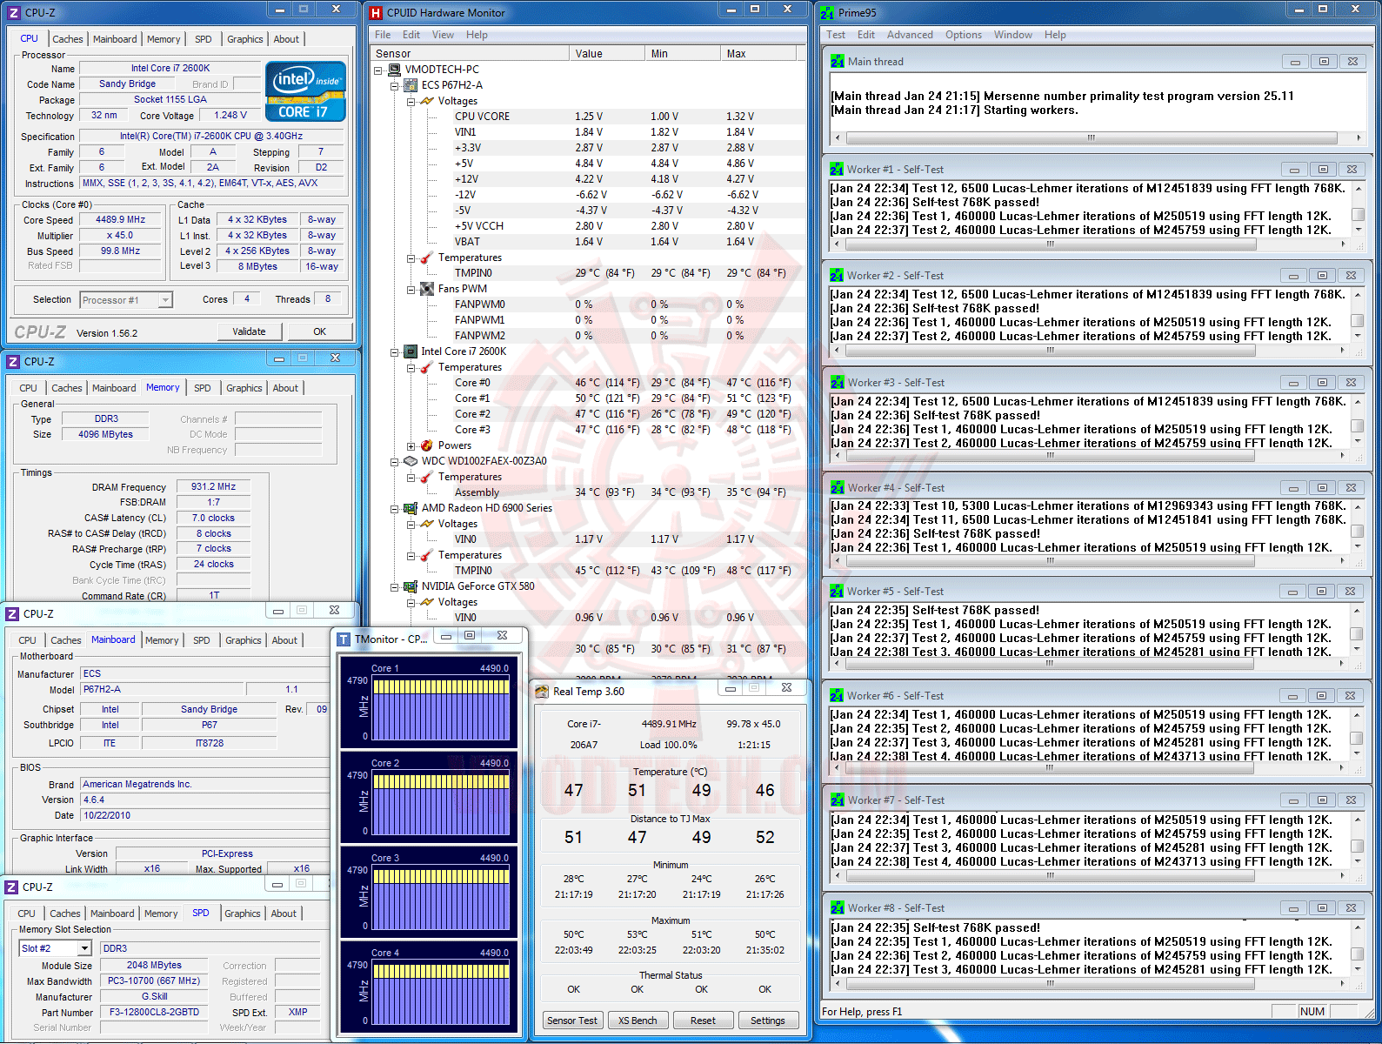This screenshot has height=1044, width=1382.
Task: Click the VMODTECH-PC computer icon in the sensor tree
Action: (394, 70)
